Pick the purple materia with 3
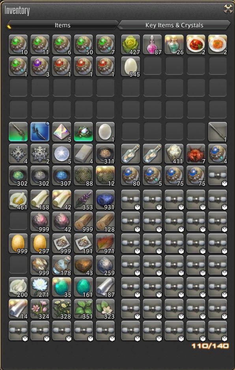The image size is (235, 370). pyautogui.click(x=40, y=66)
